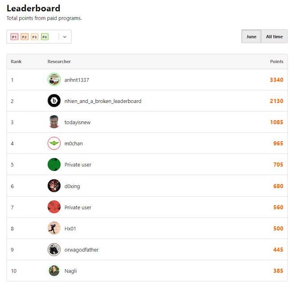Click the green Private user avatar
This screenshot has height=285, width=295.
coord(54,165)
